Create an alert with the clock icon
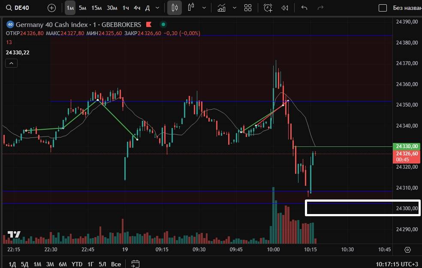The height and width of the screenshot is (268, 422). coord(268,8)
